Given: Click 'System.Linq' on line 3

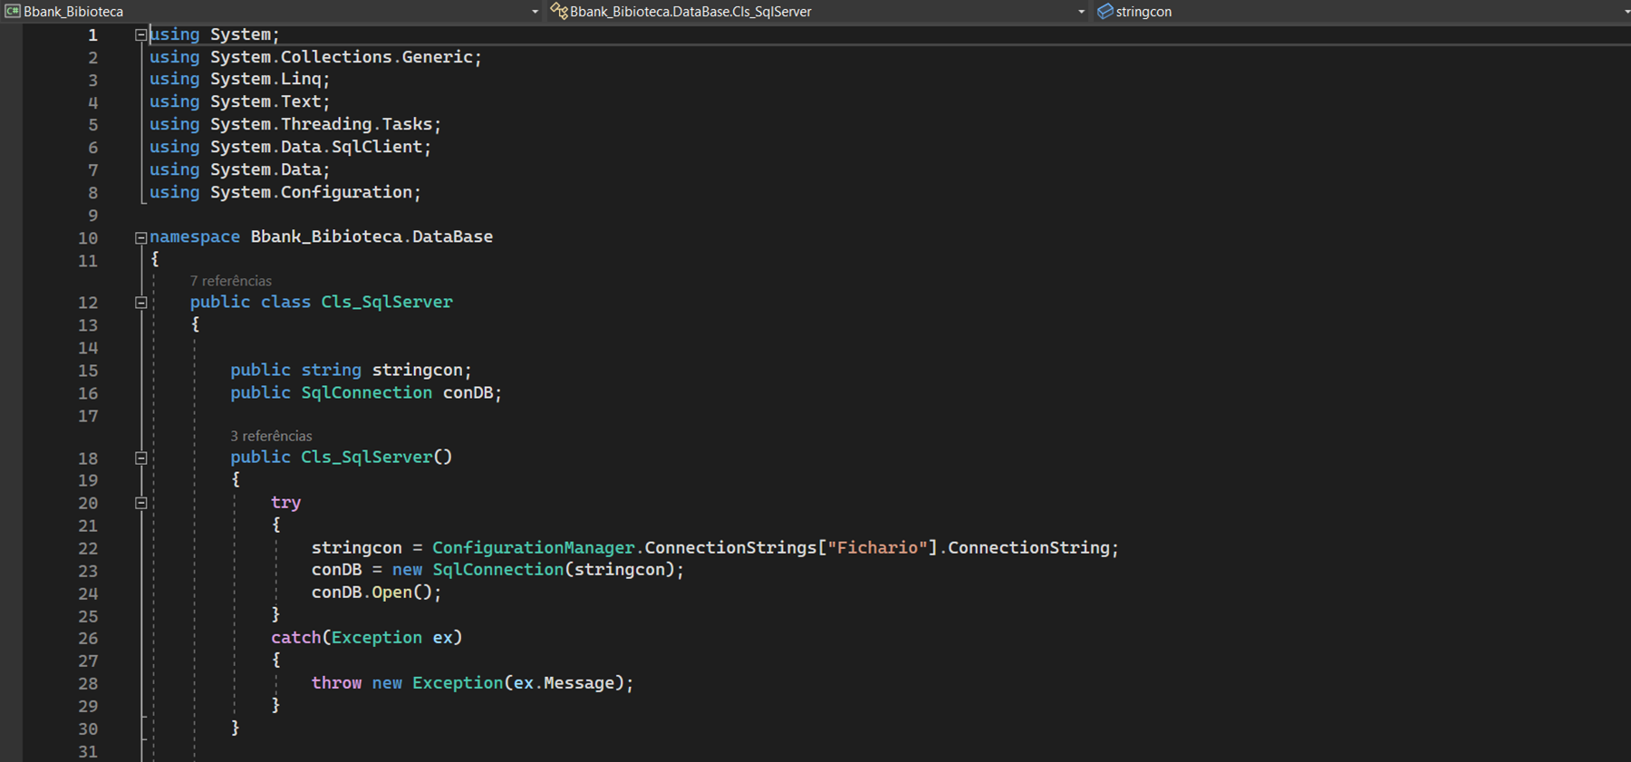Looking at the screenshot, I should pyautogui.click(x=265, y=79).
